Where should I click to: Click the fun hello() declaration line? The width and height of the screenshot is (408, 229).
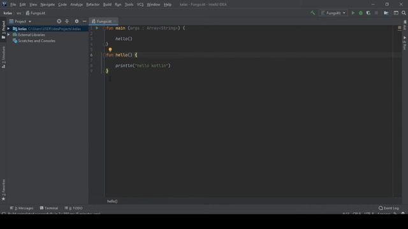122,55
